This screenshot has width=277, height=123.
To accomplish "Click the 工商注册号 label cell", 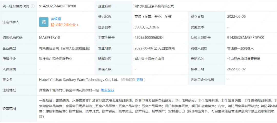I will click(114, 38).
